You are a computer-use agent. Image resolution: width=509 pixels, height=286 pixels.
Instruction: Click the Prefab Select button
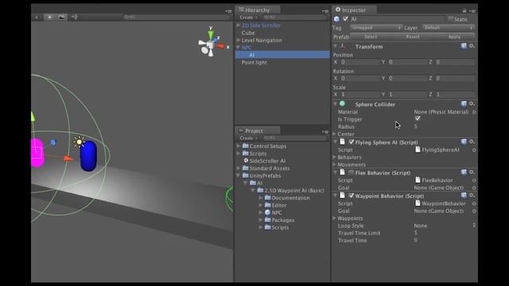(371, 37)
